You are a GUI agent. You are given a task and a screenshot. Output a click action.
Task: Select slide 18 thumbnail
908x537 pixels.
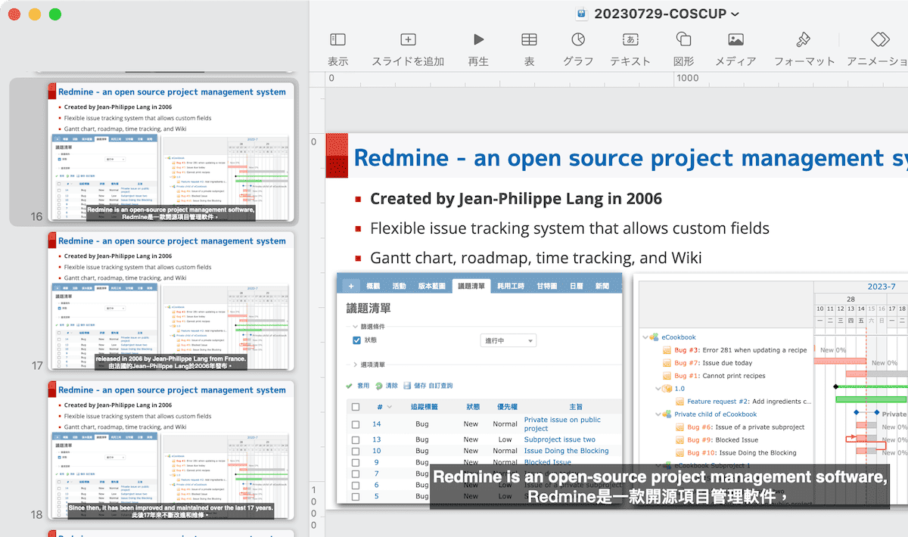(169, 450)
